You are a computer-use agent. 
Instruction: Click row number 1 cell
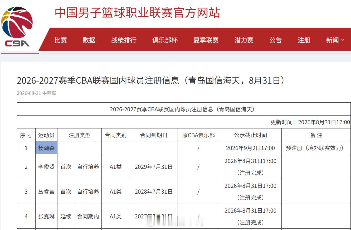[x=26, y=148]
